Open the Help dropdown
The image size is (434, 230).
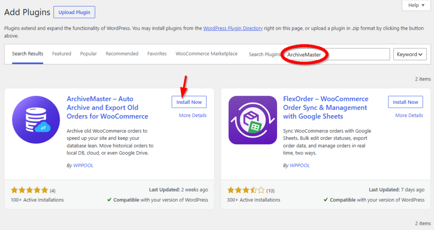[x=416, y=5]
